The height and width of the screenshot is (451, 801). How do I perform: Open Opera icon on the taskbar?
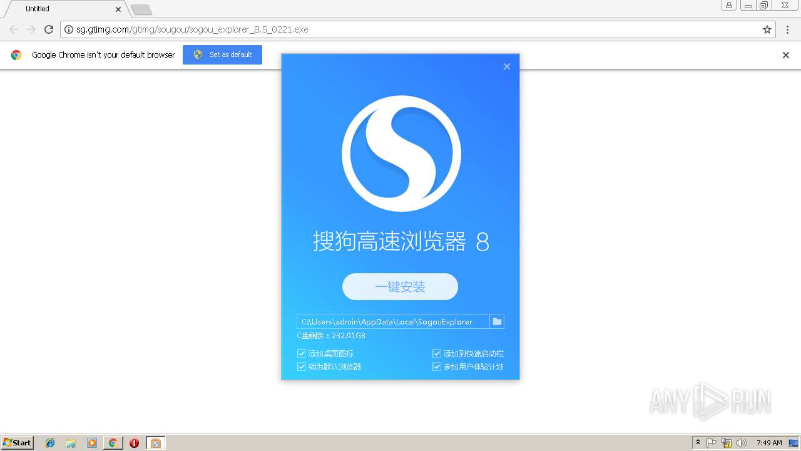[x=134, y=443]
